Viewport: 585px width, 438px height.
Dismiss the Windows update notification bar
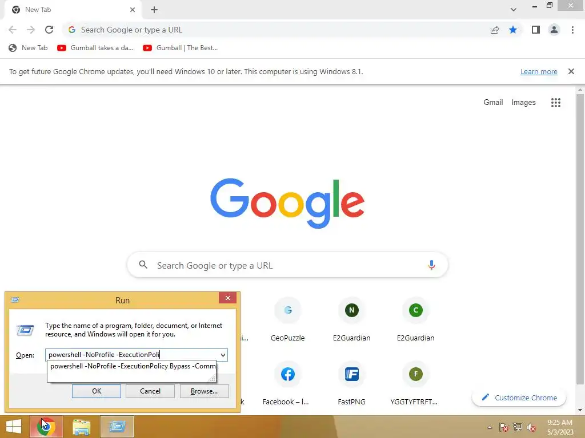[571, 71]
